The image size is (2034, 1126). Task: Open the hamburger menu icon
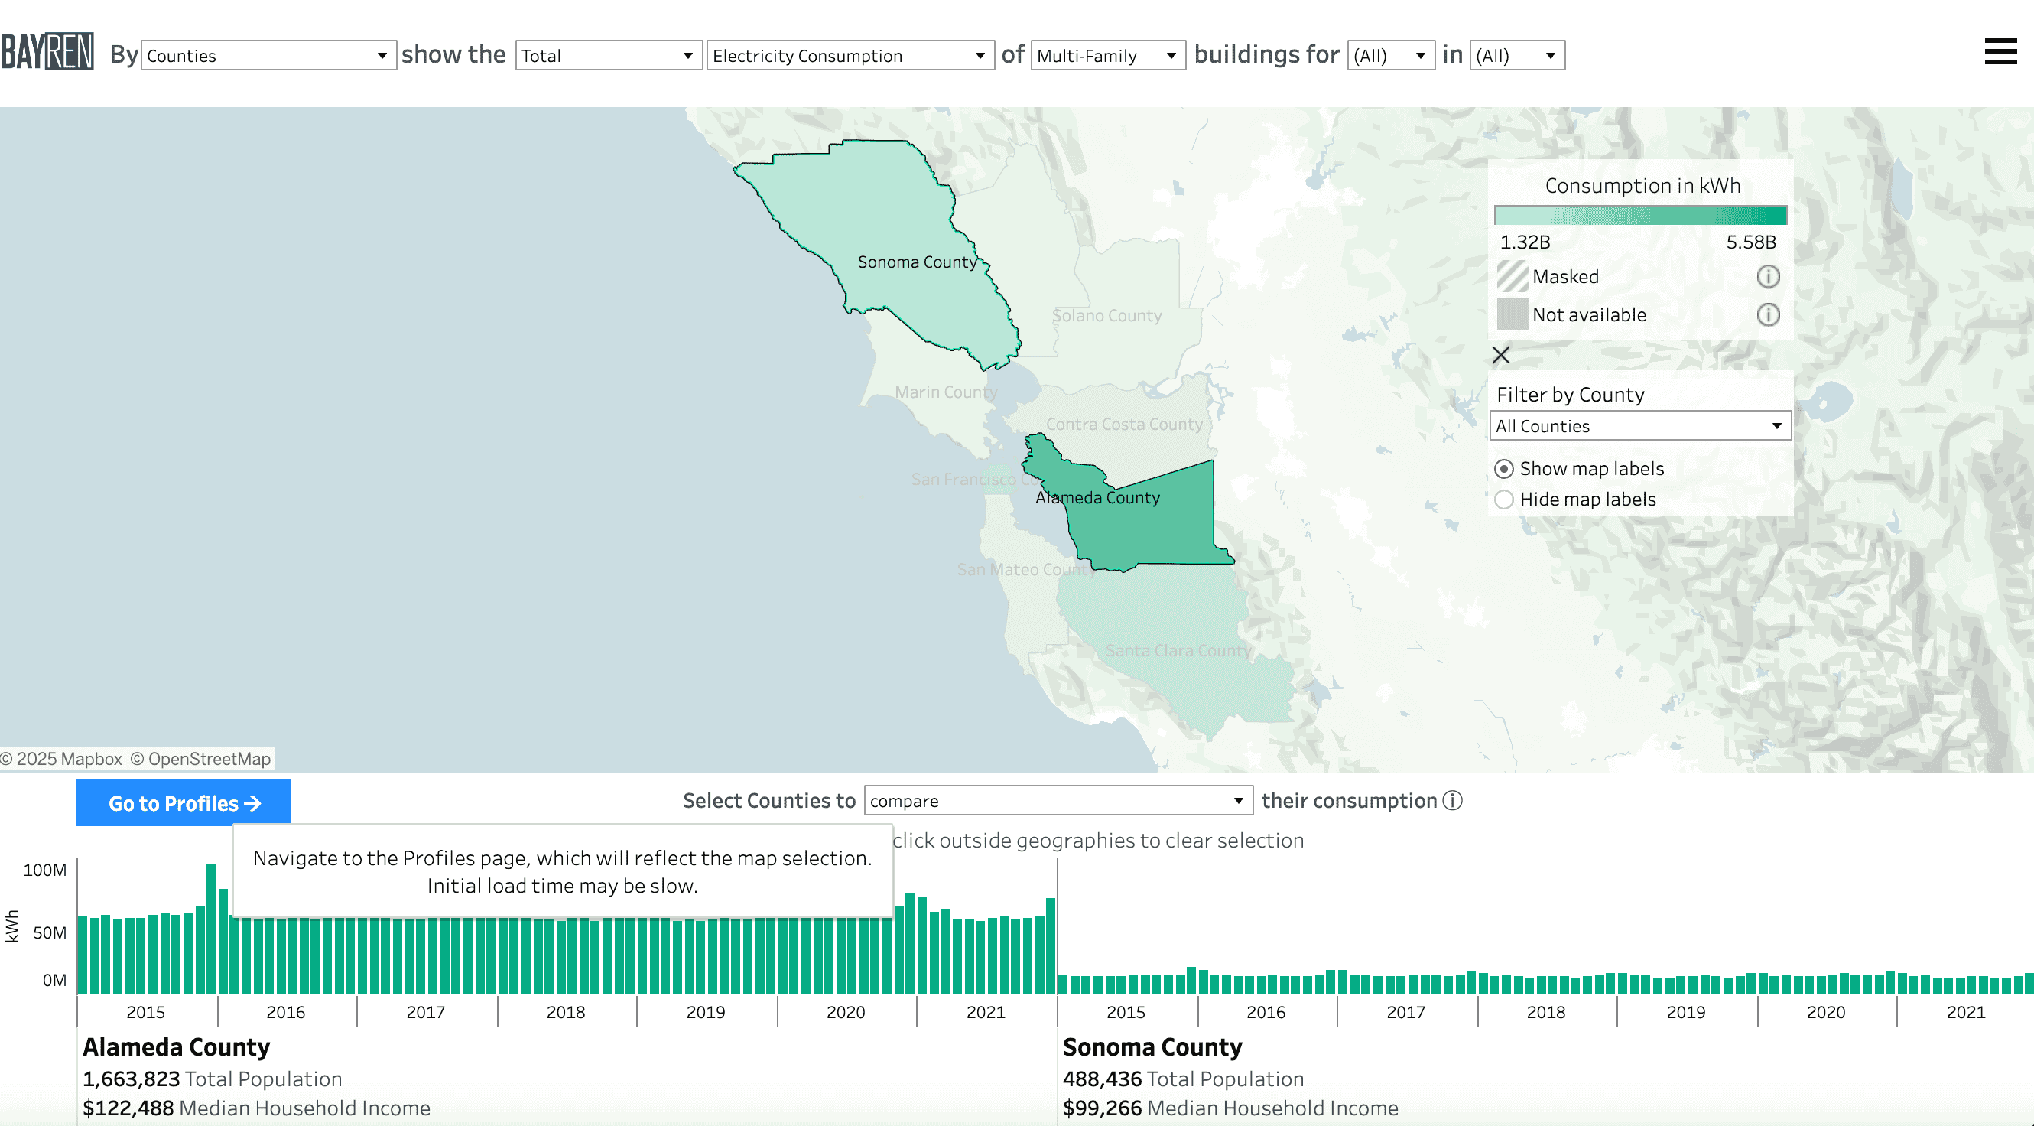coord(2000,52)
